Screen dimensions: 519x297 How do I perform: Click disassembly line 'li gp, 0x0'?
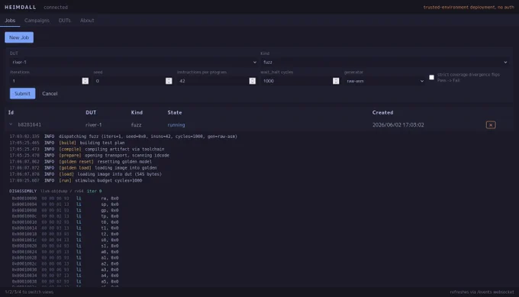click(65, 210)
